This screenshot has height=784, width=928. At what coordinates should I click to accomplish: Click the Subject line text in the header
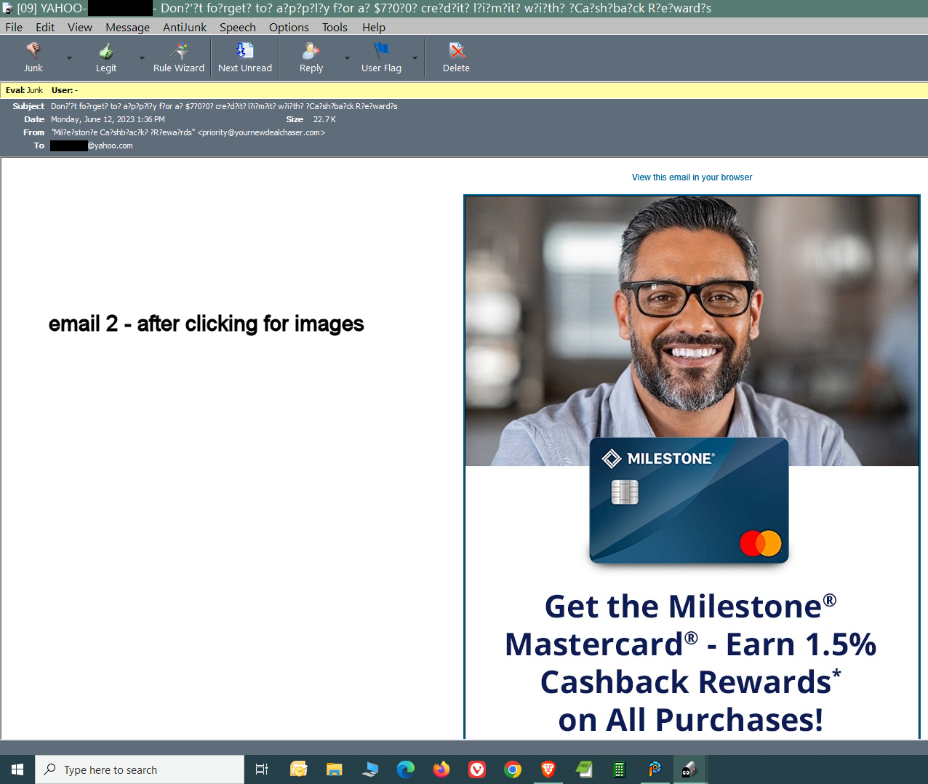coord(224,106)
